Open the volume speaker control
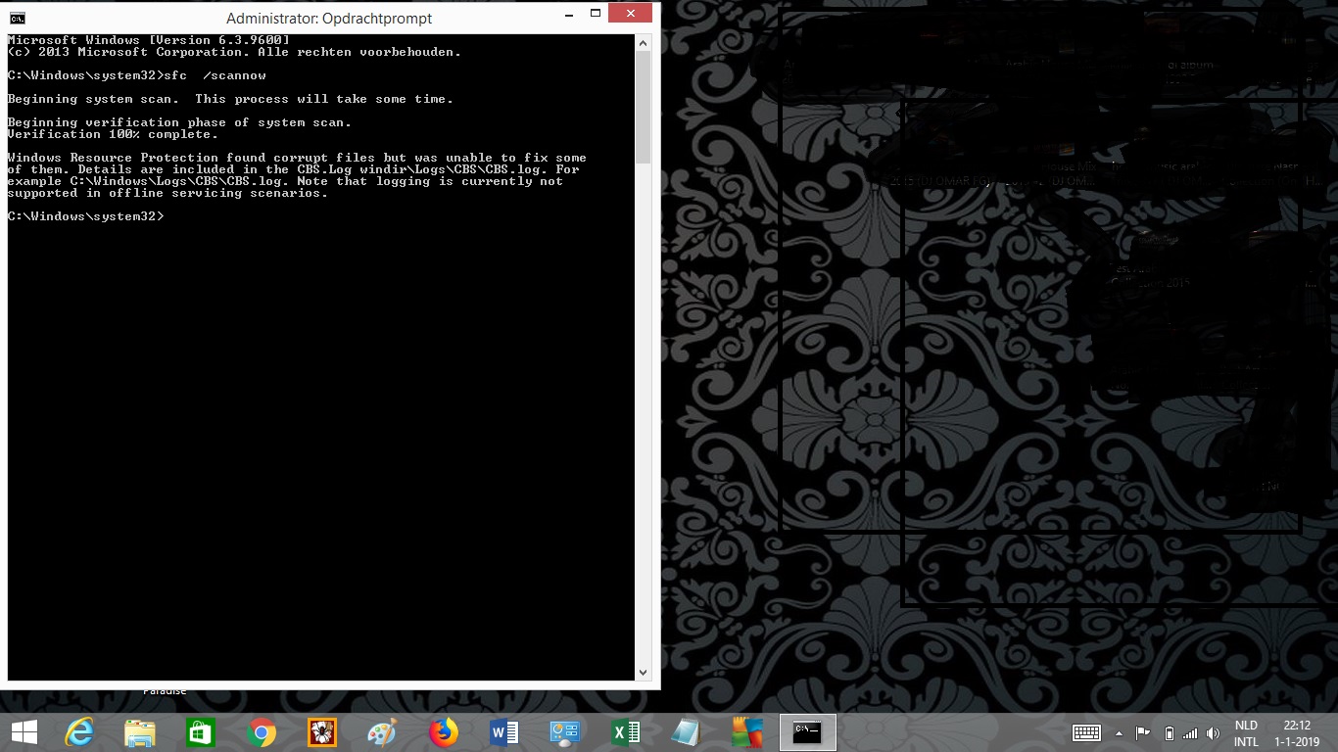Viewport: 1338px width, 752px height. coord(1214,733)
